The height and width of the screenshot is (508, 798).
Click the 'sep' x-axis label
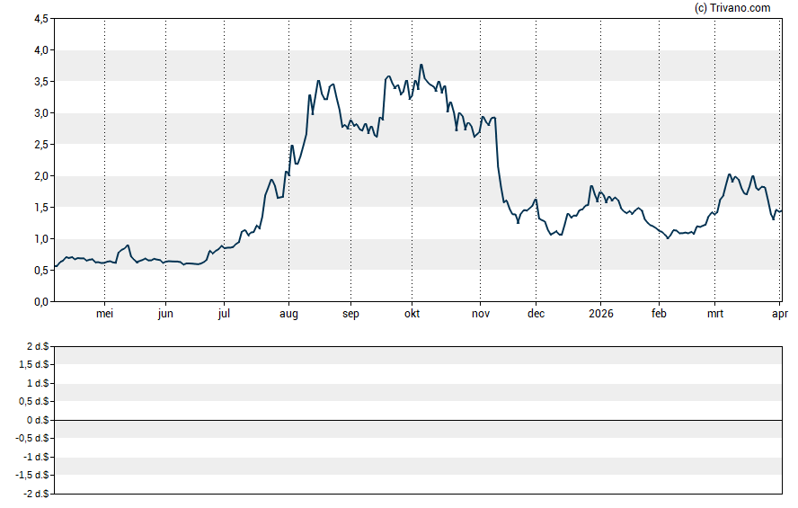[350, 315]
